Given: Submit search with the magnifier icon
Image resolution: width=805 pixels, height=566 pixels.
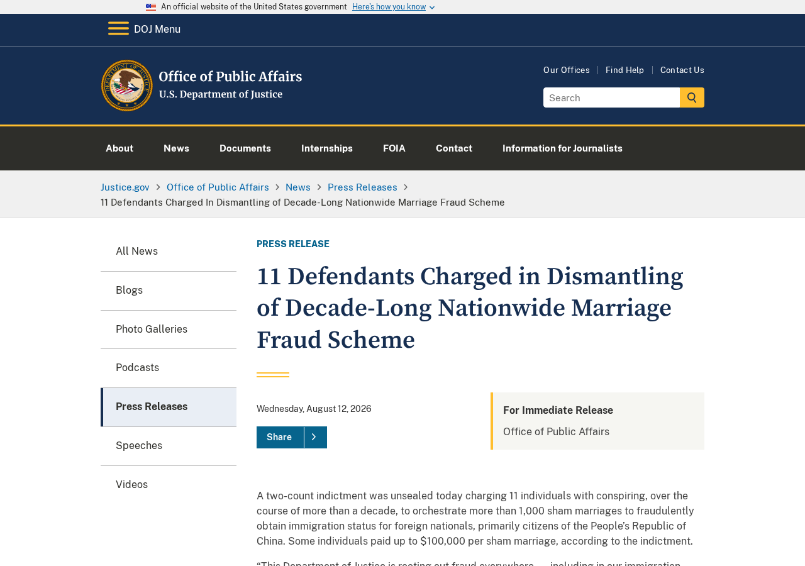Looking at the screenshot, I should click(692, 97).
